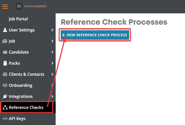Expand the Candidate submenu chevron
The width and height of the screenshot is (185, 125).
pos(52,52)
